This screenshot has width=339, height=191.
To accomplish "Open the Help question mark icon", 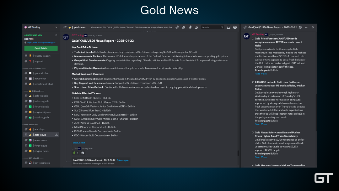I will (235, 27).
